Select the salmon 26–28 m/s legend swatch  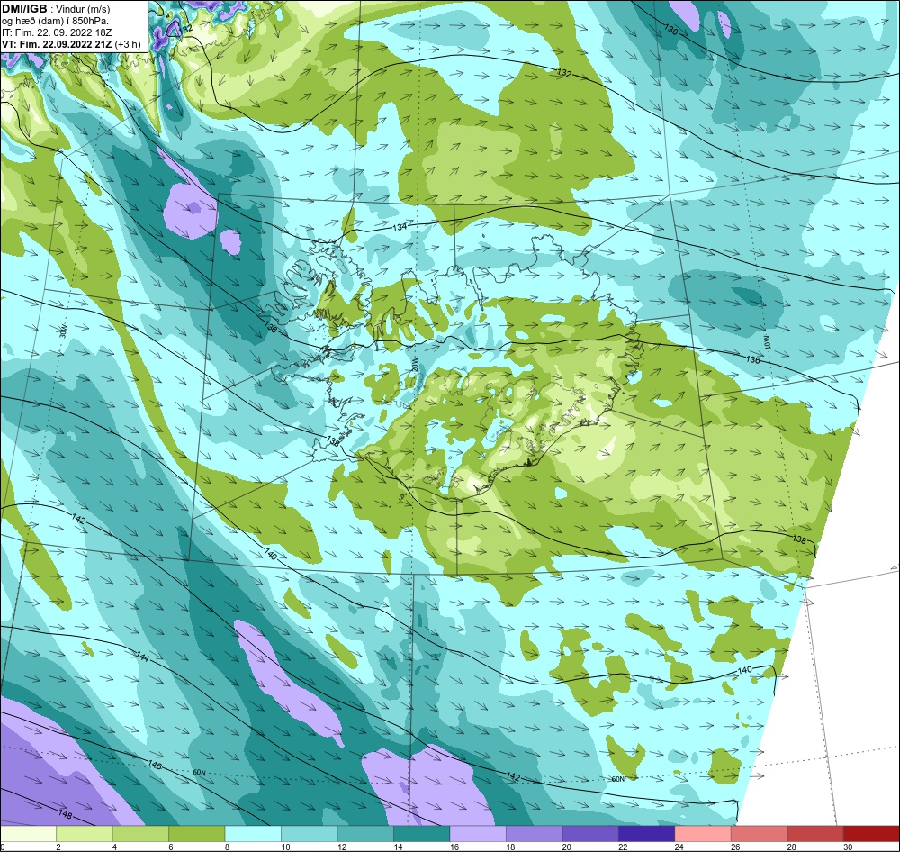760,834
